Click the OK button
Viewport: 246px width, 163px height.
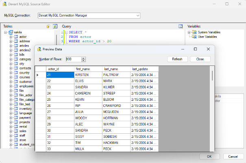click(x=209, y=156)
